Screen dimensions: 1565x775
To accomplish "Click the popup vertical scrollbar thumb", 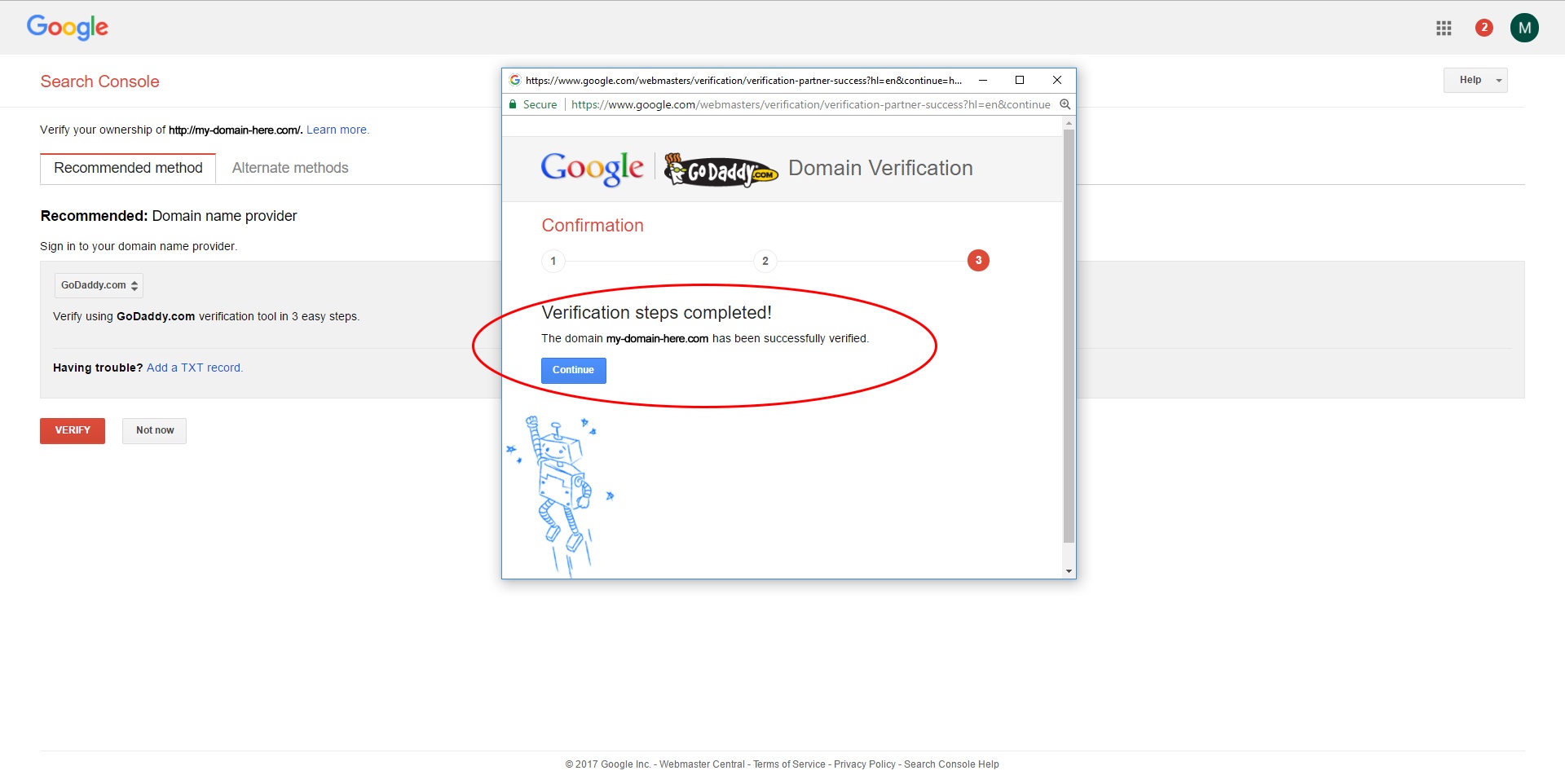I will tap(1069, 336).
